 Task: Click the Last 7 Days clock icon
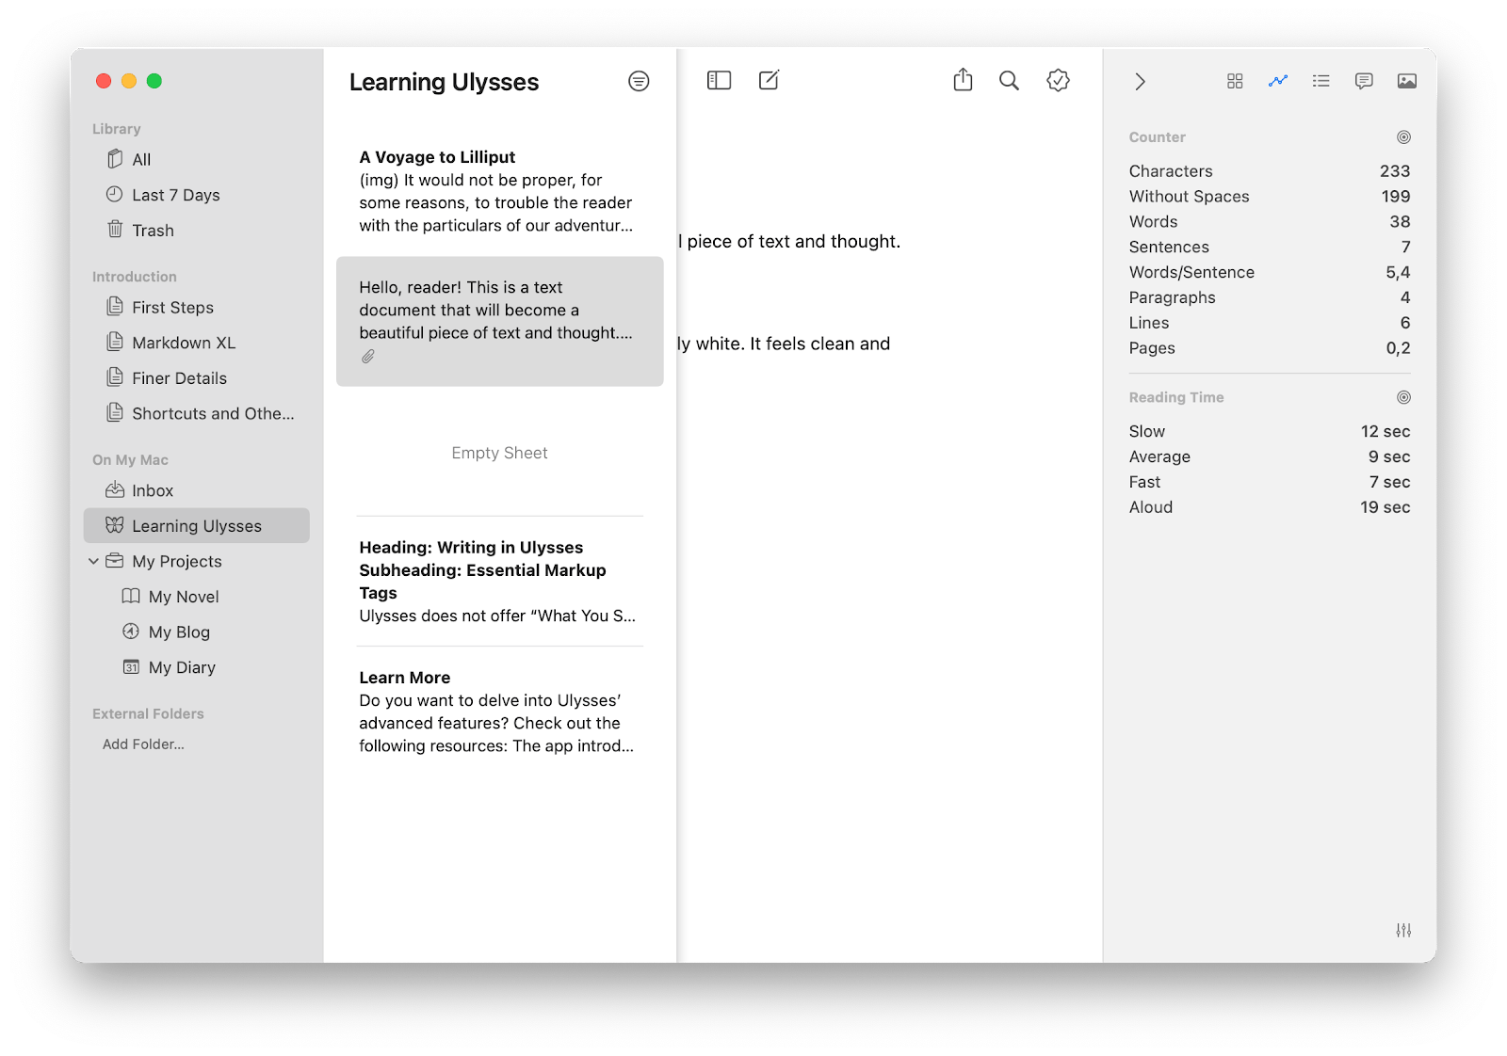click(115, 194)
